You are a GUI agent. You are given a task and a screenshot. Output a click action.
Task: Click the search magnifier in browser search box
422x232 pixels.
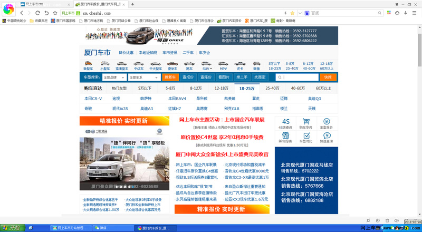click(x=379, y=13)
